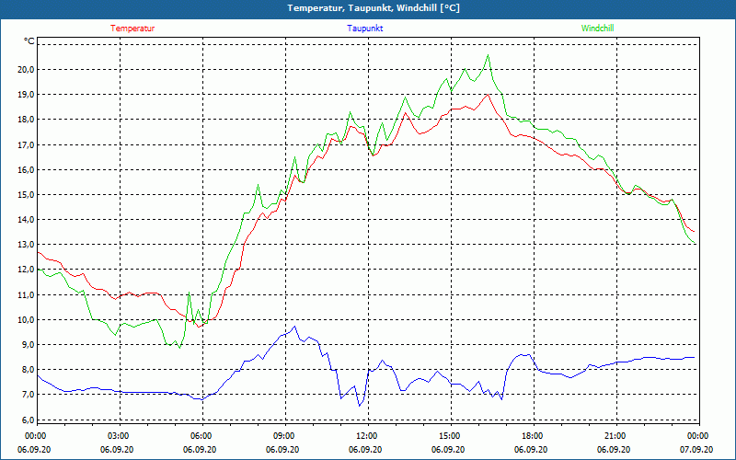Click the '06.09.20' date under 12:00

click(x=365, y=449)
